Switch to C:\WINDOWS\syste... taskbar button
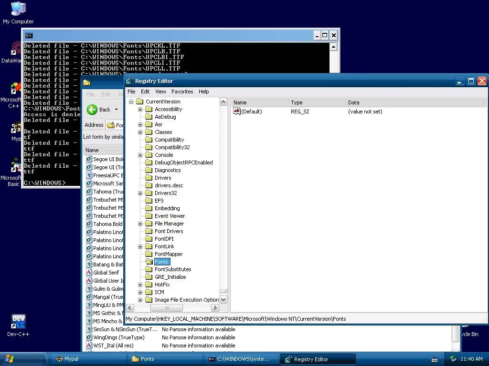 (241, 359)
